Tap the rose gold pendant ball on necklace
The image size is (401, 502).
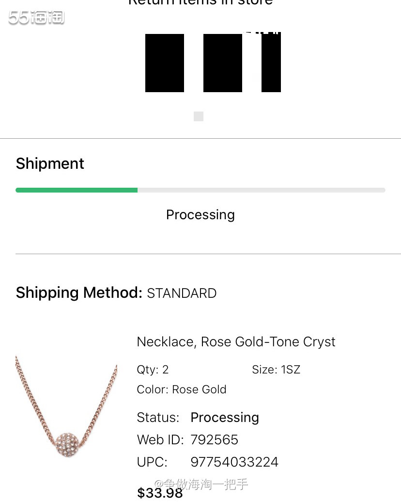point(67,443)
